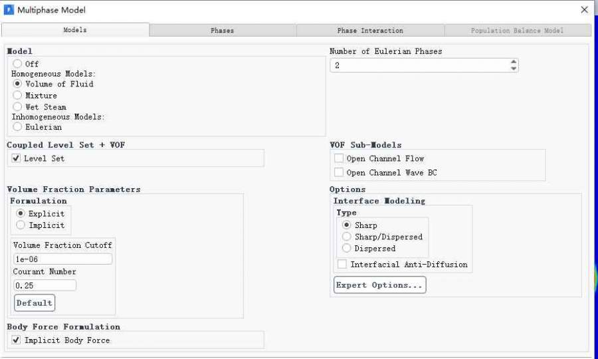
Task: Turn the multiphase model Off
Action: click(17, 64)
